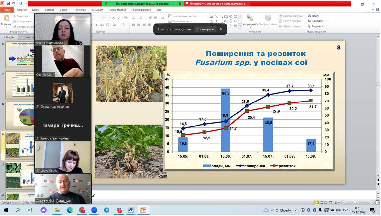Click the speaker volume icon in system tray

[x=338, y=210]
